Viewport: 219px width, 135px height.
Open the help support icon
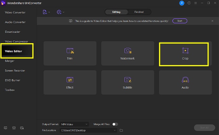189,3
